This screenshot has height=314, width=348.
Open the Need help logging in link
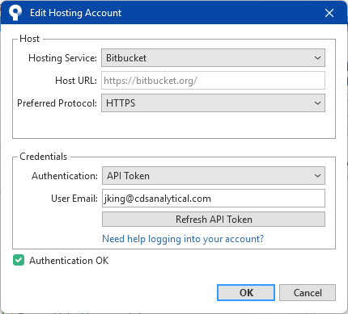[183, 239]
